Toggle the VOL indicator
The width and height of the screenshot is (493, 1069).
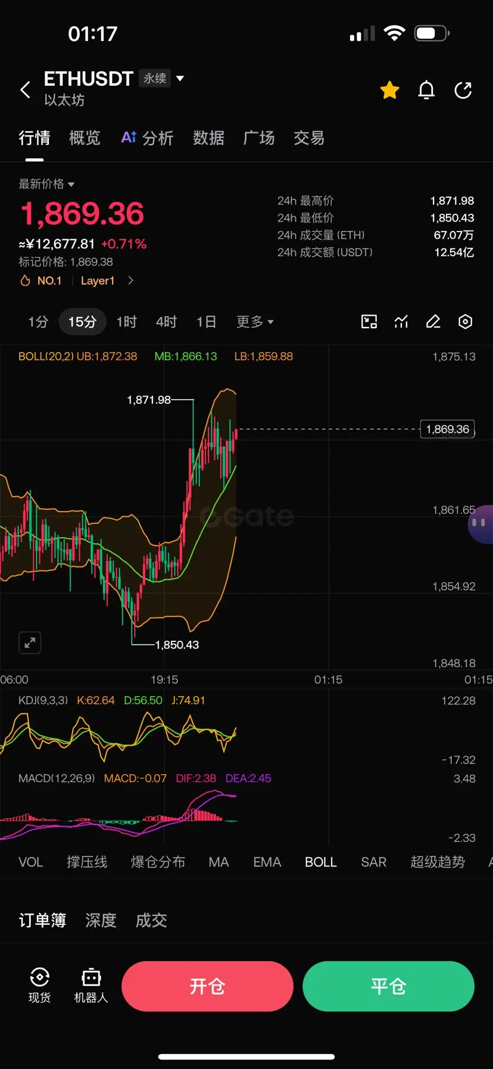coord(30,862)
